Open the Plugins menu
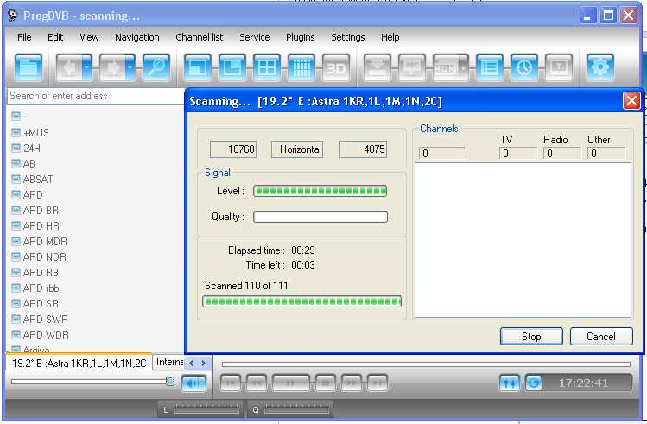The width and height of the screenshot is (647, 424). coord(300,37)
